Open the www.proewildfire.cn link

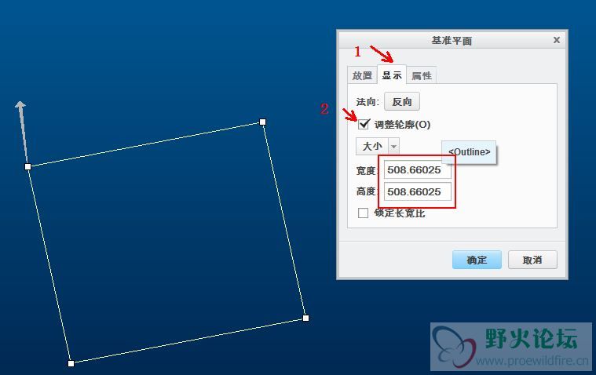point(532,360)
